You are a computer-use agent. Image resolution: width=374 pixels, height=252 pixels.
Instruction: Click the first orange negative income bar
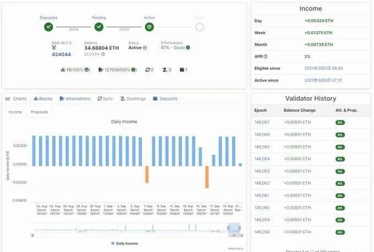[x=147, y=174]
